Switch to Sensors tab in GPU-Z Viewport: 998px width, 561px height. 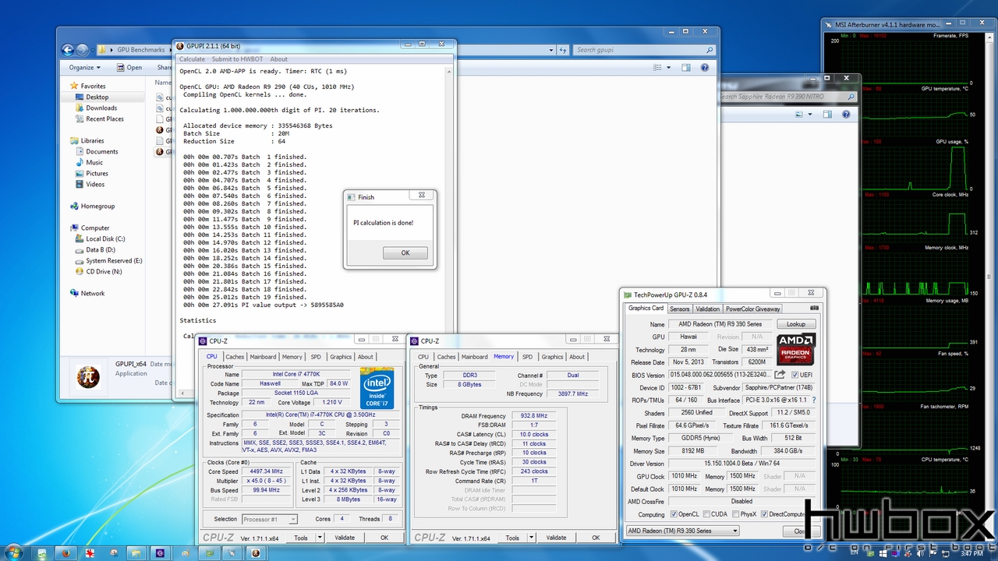pyautogui.click(x=680, y=309)
